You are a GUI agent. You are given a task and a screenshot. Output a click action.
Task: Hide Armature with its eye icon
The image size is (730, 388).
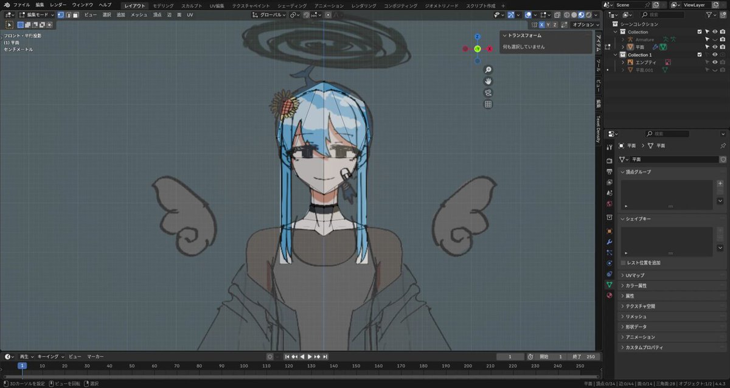pos(715,40)
